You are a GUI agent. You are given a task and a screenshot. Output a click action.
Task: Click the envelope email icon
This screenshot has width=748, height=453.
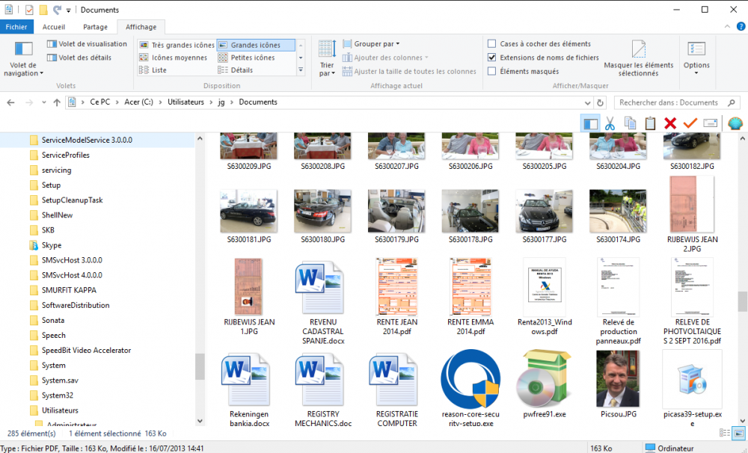click(x=710, y=123)
